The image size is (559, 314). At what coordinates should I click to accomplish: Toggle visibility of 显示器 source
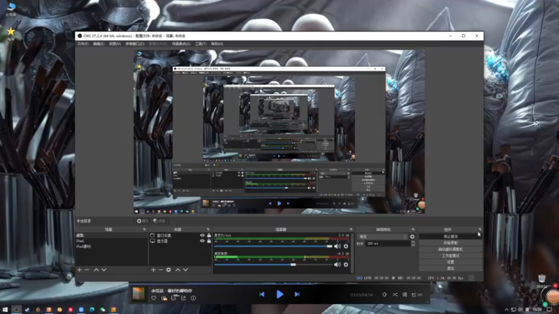[202, 241]
